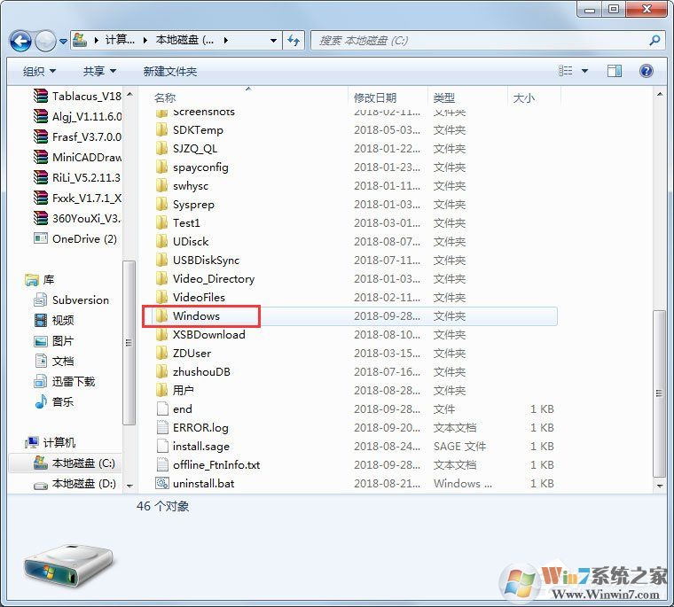Sort by the 修改日期 column header
The width and height of the screenshot is (674, 607).
(x=375, y=98)
